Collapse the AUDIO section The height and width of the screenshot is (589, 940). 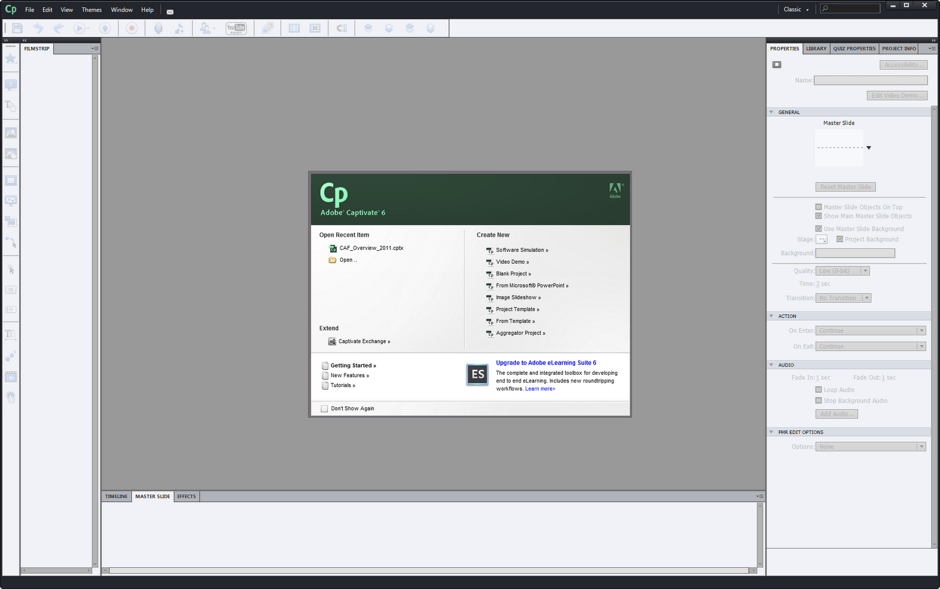coord(771,365)
